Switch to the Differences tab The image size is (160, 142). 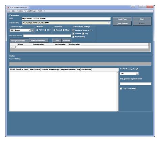[x=86, y=70]
